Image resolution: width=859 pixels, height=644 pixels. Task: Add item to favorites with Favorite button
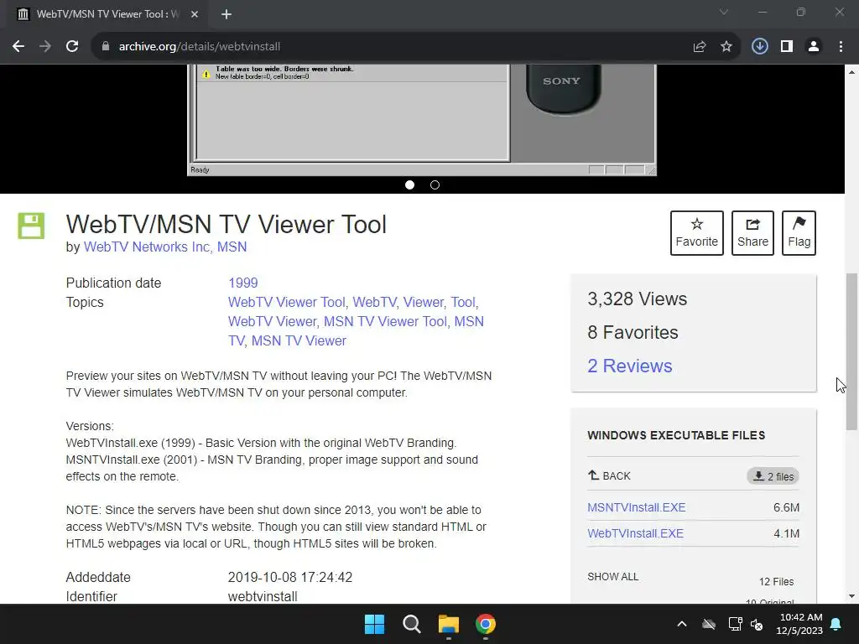click(x=697, y=233)
